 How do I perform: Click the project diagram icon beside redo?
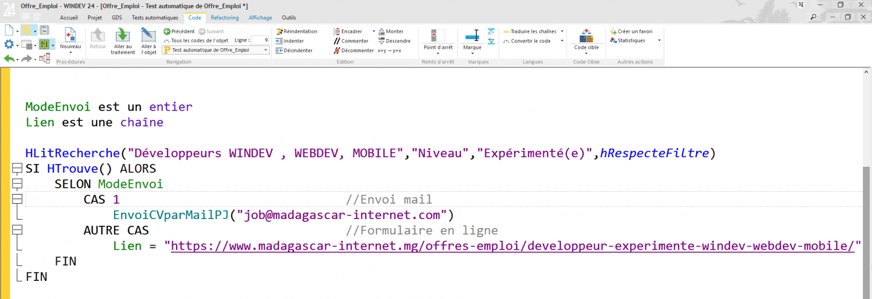[x=44, y=58]
